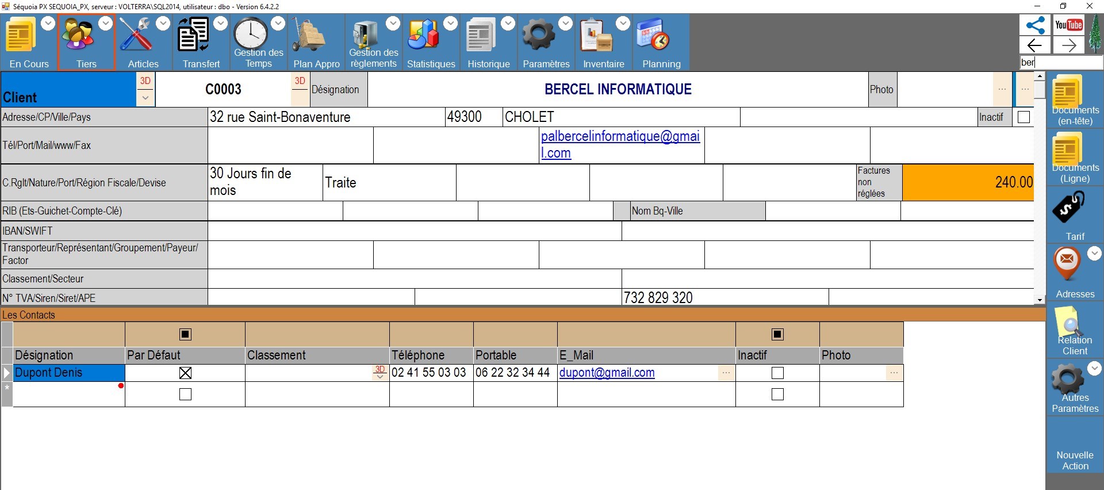Click the address field '32 rue Saint-Bonaventure'
This screenshot has height=490, width=1104.
coord(326,117)
